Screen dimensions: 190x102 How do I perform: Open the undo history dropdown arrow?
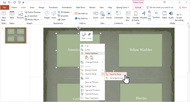[11, 2]
